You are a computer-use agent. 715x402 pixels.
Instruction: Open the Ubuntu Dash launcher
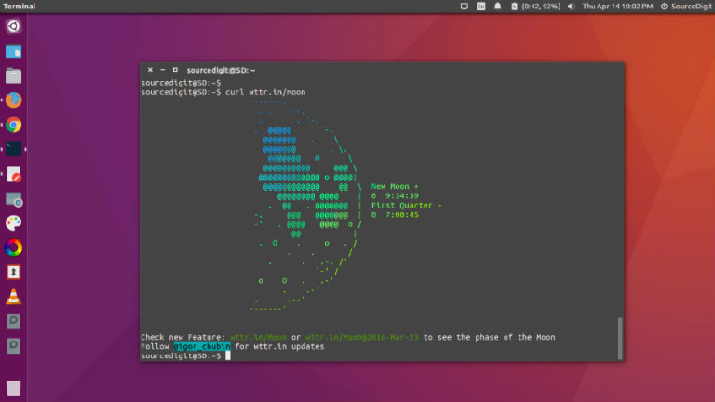pos(13,26)
